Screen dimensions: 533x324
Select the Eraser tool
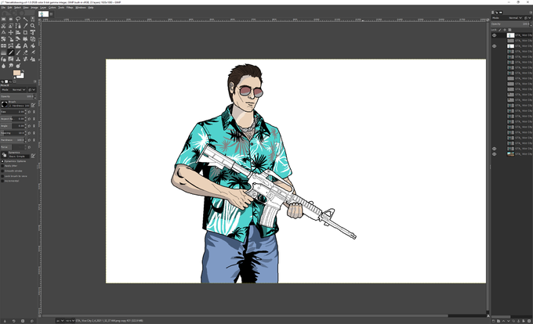pyautogui.click(x=26, y=52)
